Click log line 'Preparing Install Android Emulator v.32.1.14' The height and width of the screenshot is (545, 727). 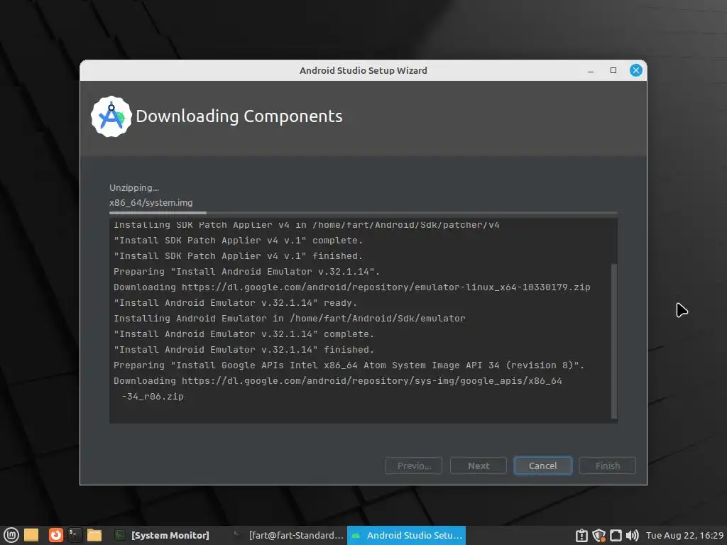pyautogui.click(x=246, y=272)
